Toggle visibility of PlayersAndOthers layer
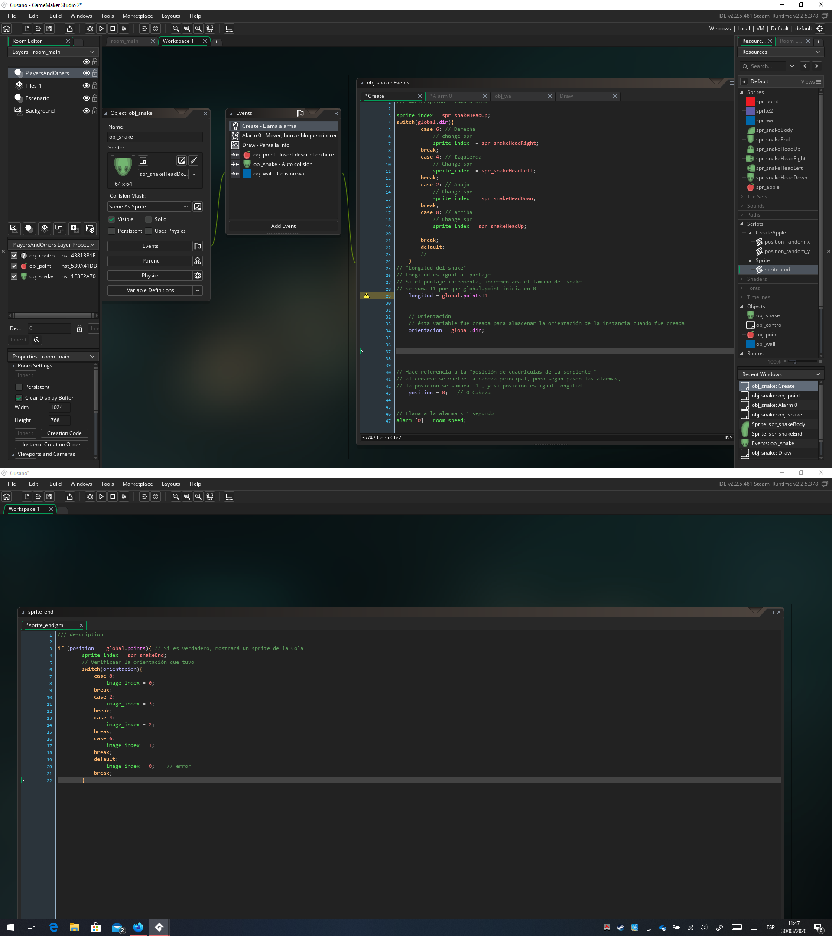The height and width of the screenshot is (936, 832). point(87,73)
